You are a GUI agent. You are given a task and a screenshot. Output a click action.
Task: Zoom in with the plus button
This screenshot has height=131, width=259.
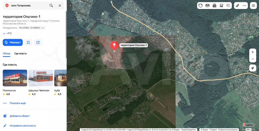pos(253,52)
